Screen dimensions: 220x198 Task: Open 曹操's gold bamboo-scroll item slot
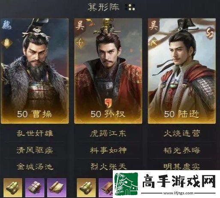click(x=13, y=188)
